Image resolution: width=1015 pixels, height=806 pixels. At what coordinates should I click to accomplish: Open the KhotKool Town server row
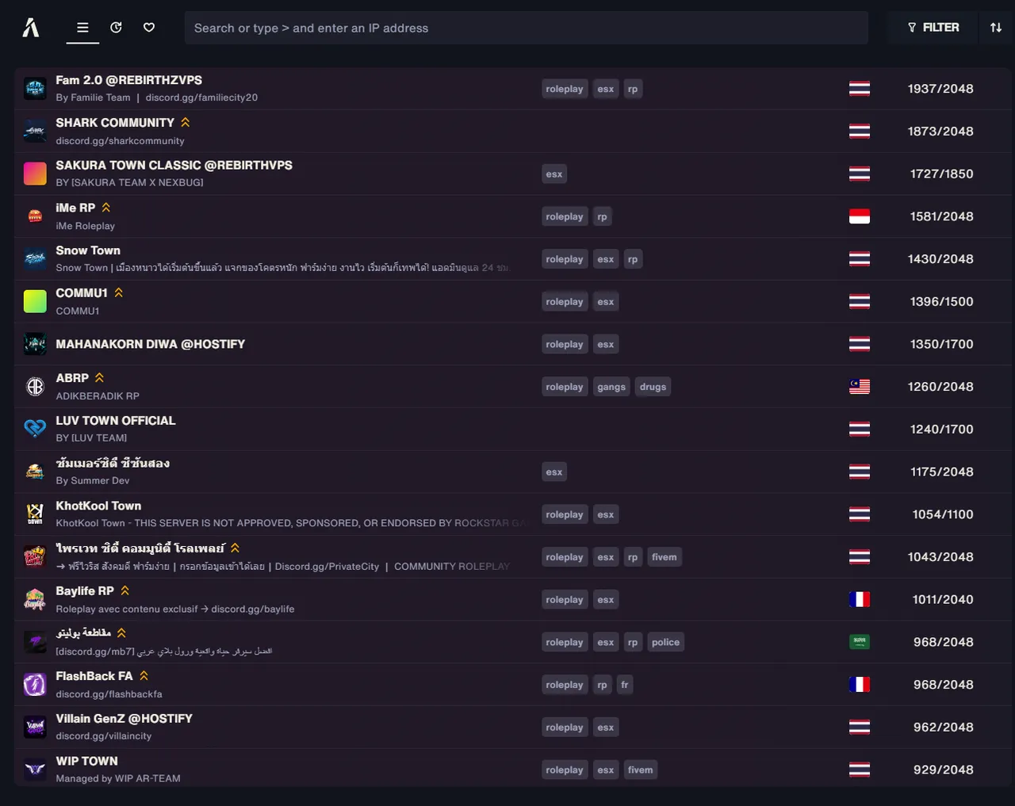pyautogui.click(x=512, y=514)
